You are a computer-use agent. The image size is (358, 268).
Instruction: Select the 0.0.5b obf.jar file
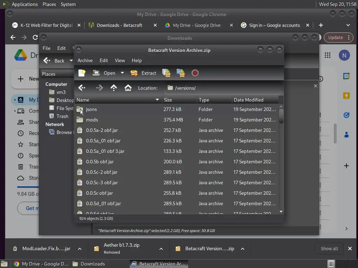click(177, 162)
